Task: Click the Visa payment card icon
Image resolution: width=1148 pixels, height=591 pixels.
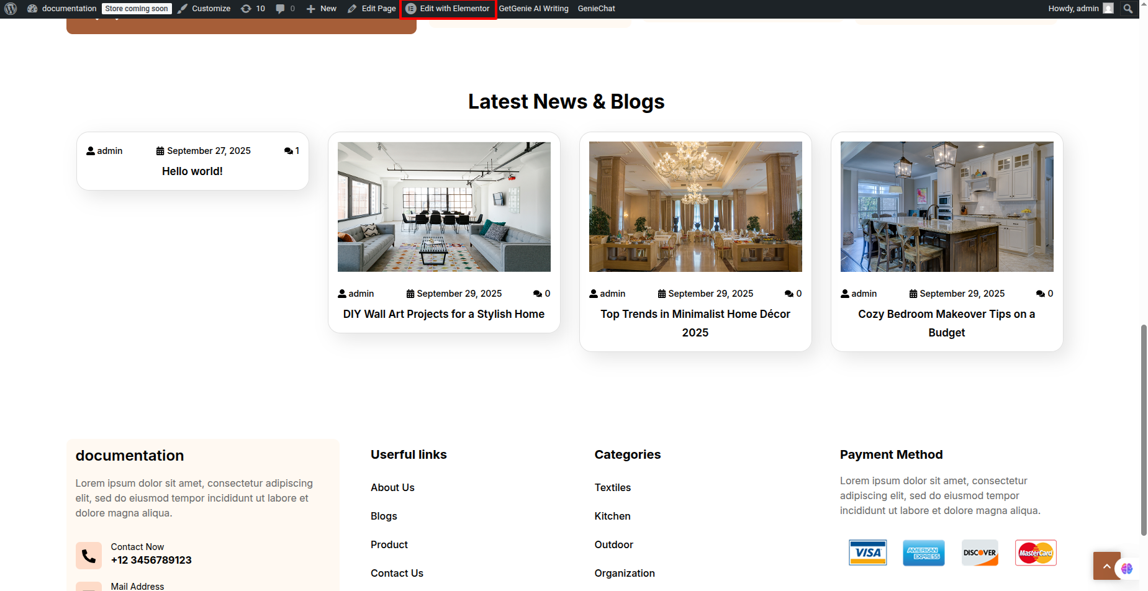Action: point(867,553)
